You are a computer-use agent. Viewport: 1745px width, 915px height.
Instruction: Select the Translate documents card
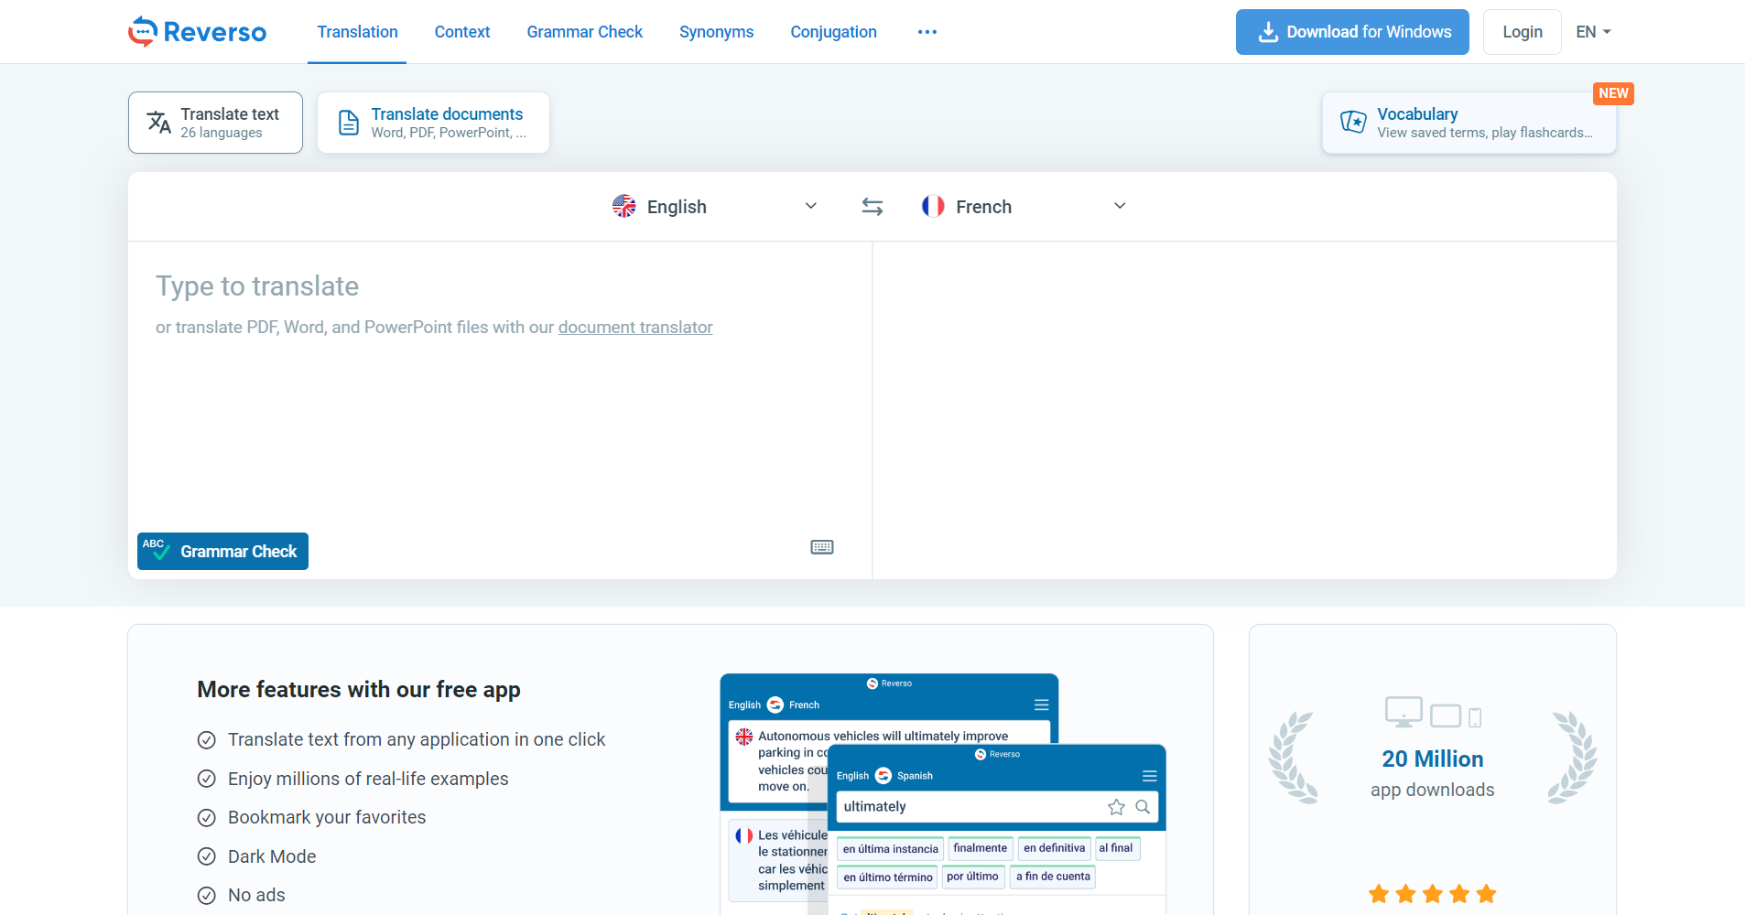pos(433,123)
